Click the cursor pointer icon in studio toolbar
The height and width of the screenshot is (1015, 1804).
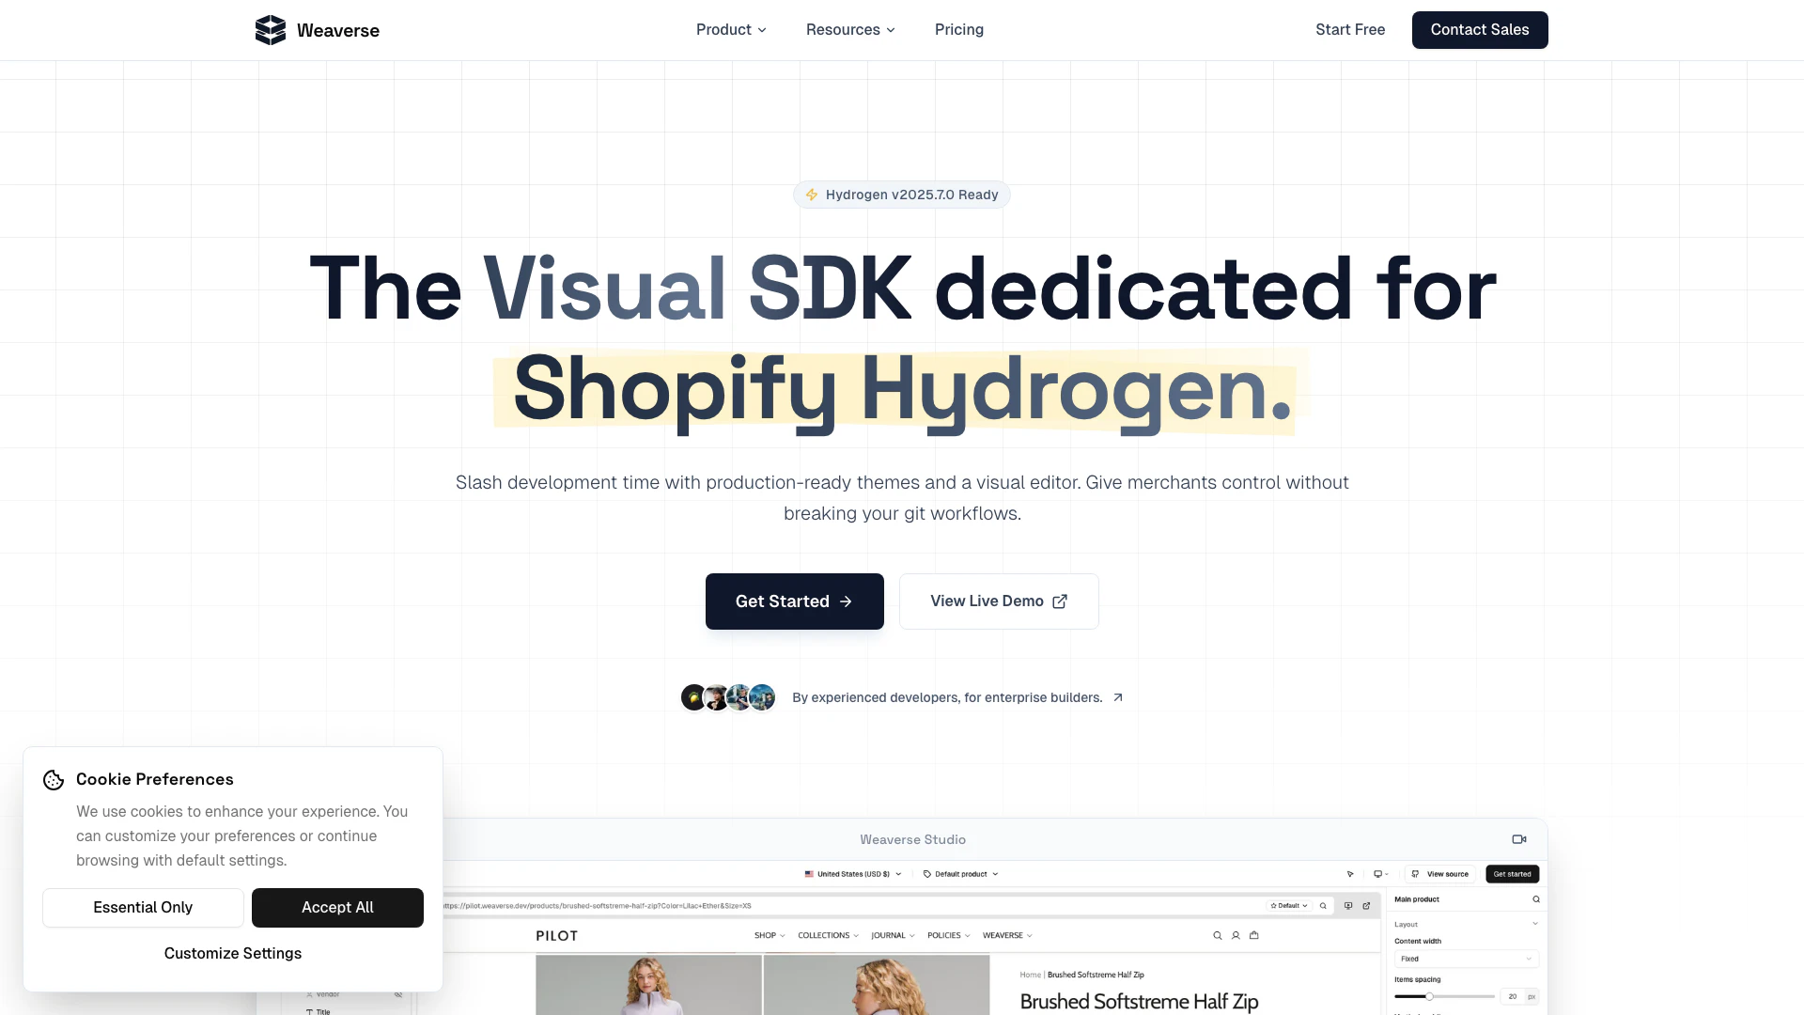[1350, 874]
